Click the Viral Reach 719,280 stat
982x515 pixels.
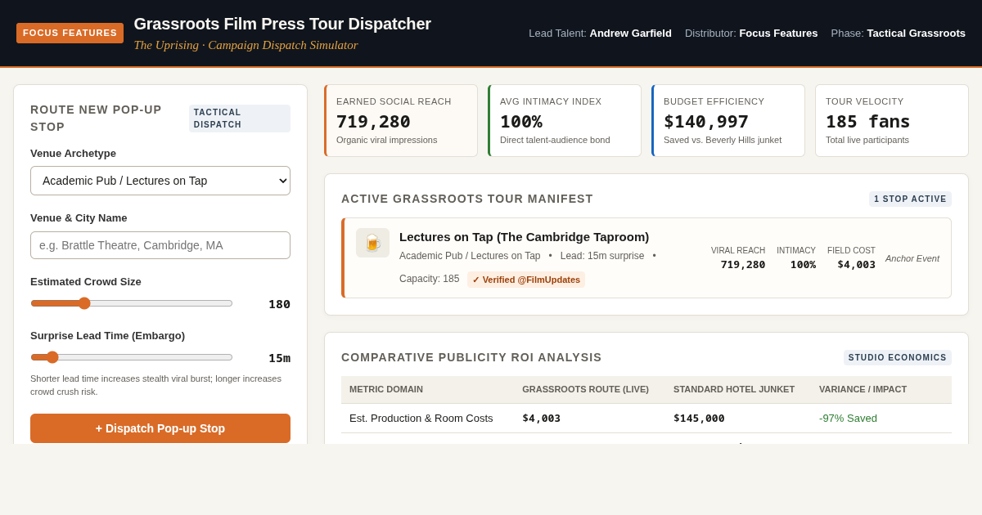pyautogui.click(x=738, y=258)
